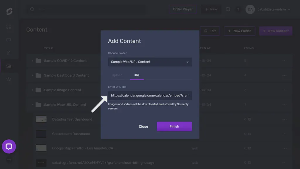Click the notifications bell icon
Screen dimensions: 300x169
tap(228, 9)
